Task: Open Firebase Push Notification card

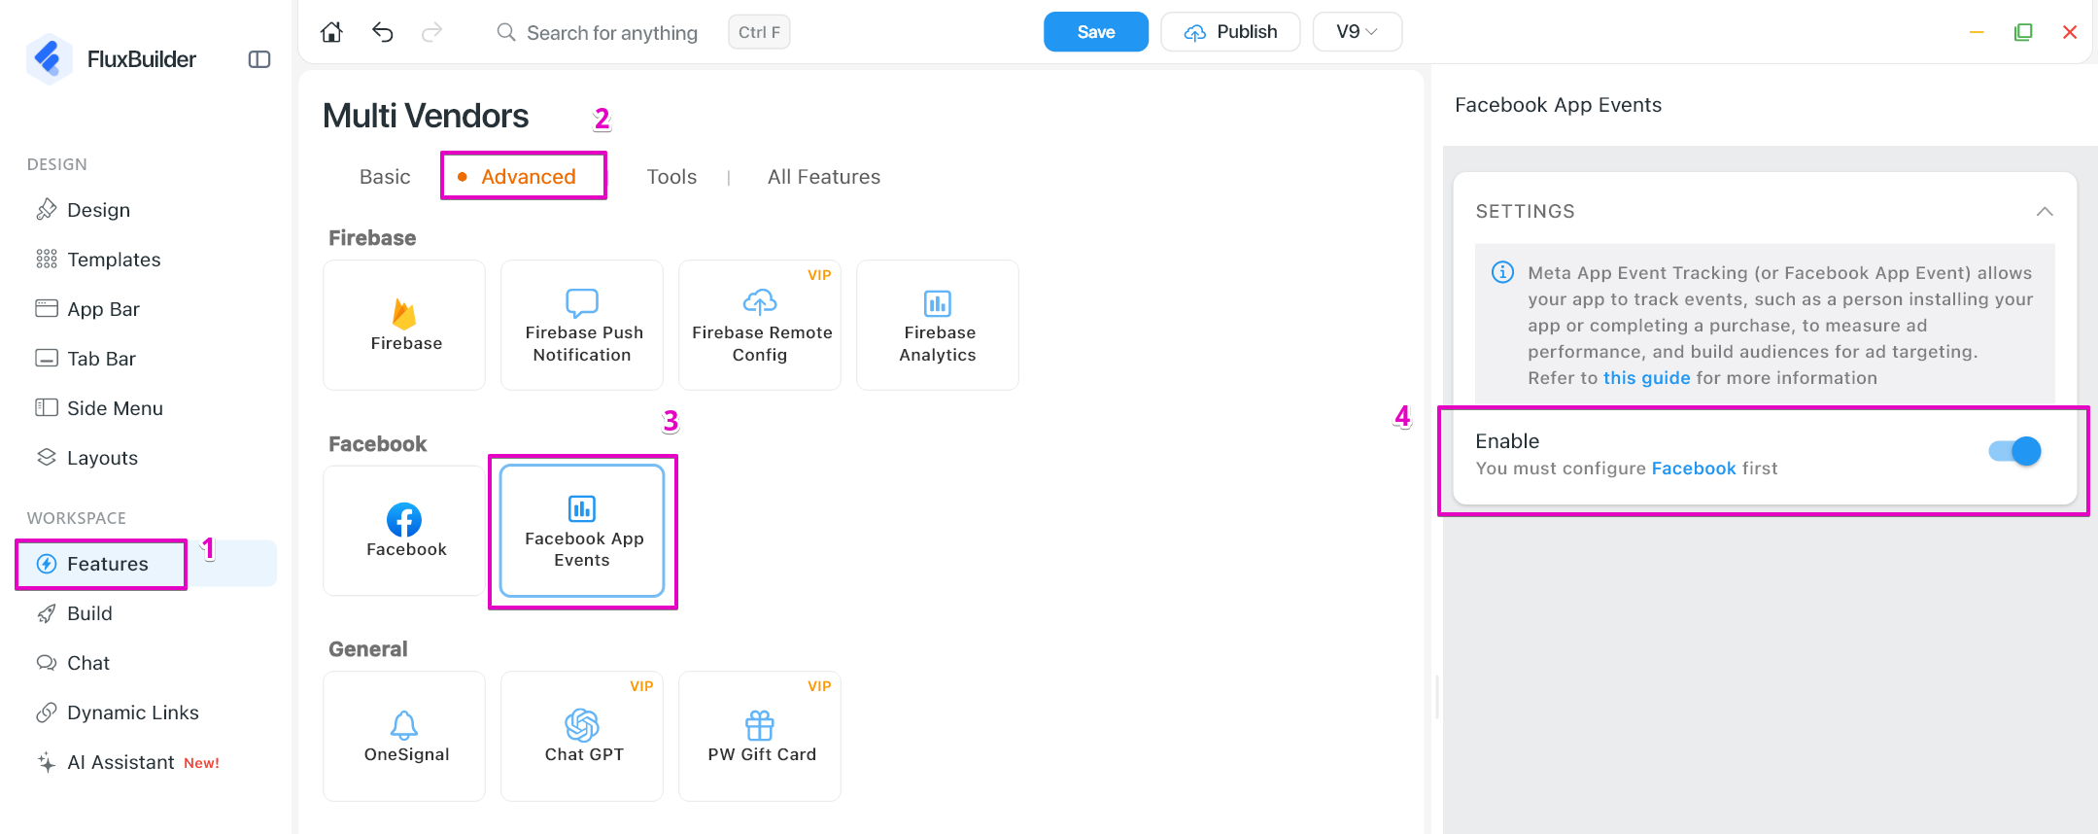Action: (582, 325)
